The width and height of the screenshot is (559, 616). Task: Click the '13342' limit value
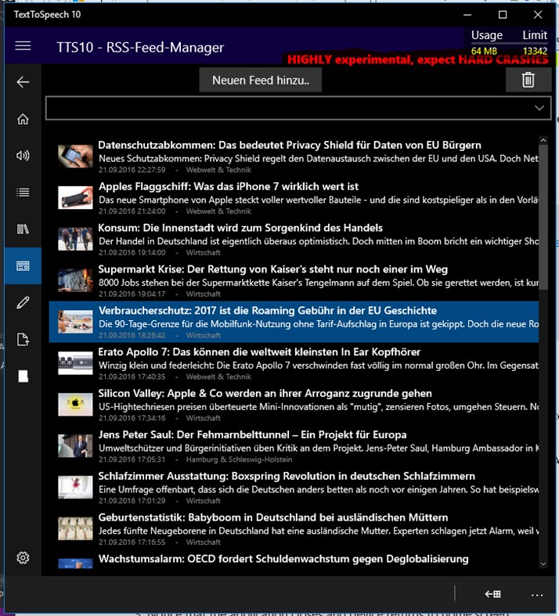point(535,51)
